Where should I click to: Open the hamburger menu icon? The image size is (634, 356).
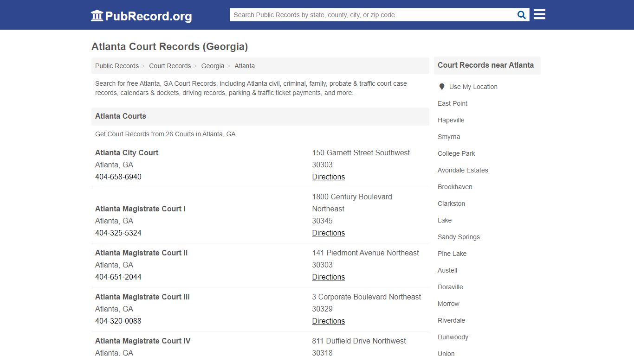click(x=539, y=14)
